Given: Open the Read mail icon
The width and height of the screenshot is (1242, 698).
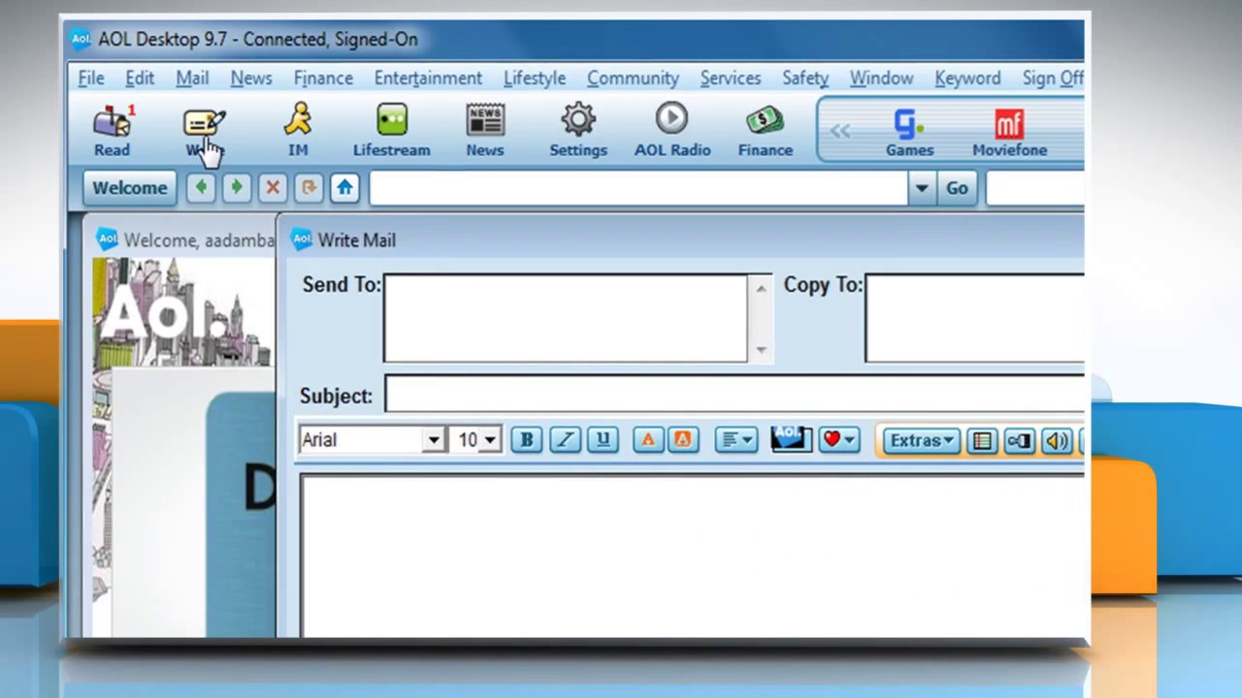Looking at the screenshot, I should (112, 131).
